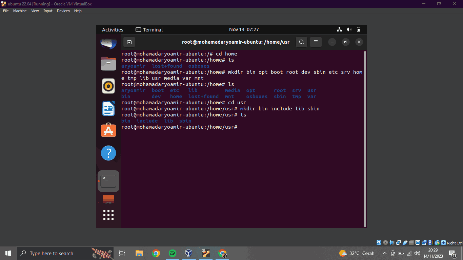Open VirtualBox Help menu

point(78,11)
